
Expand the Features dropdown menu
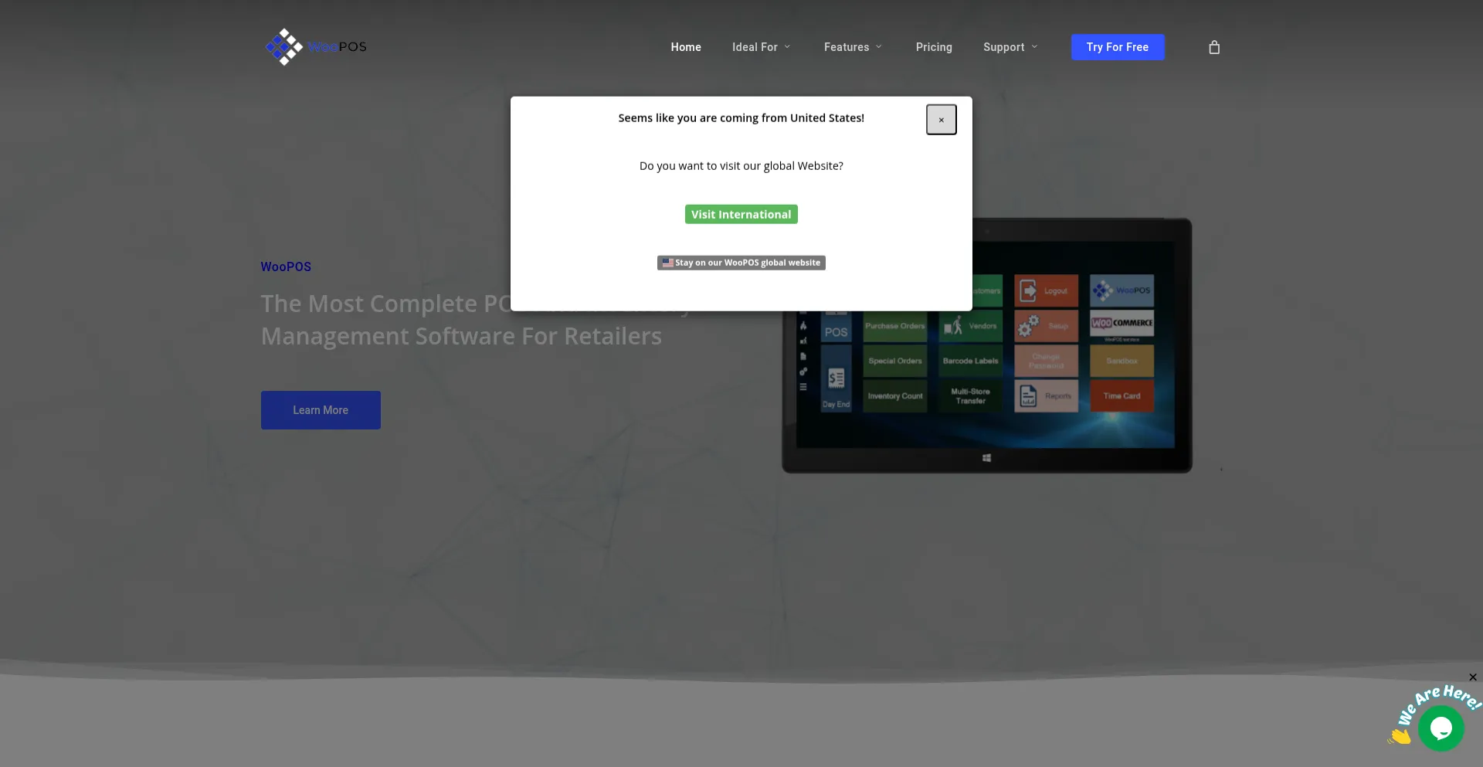[853, 47]
